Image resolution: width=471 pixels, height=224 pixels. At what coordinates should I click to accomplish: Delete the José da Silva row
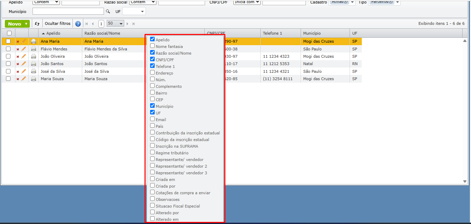point(18,72)
